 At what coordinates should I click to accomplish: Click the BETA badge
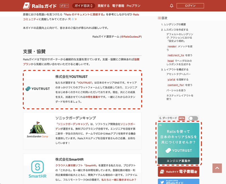(182, 118)
